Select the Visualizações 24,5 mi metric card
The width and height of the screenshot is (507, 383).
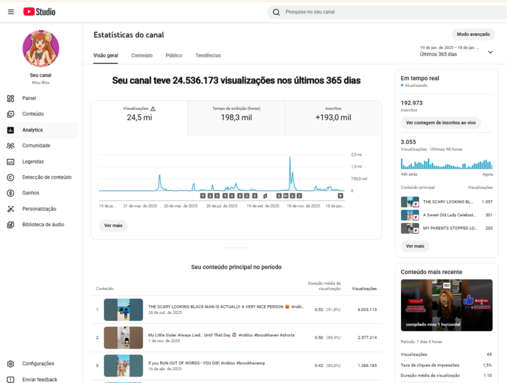[140, 118]
